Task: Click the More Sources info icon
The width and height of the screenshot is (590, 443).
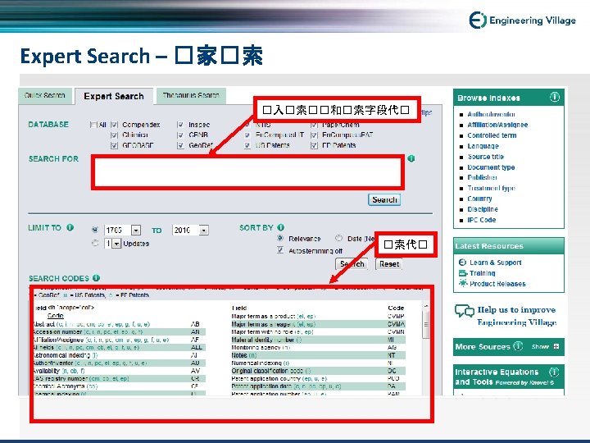Action: pyautogui.click(x=518, y=346)
